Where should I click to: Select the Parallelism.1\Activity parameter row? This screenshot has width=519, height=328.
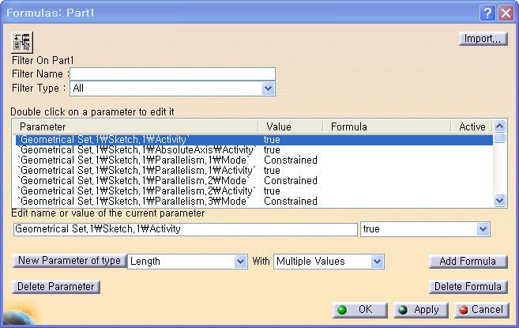click(x=254, y=170)
